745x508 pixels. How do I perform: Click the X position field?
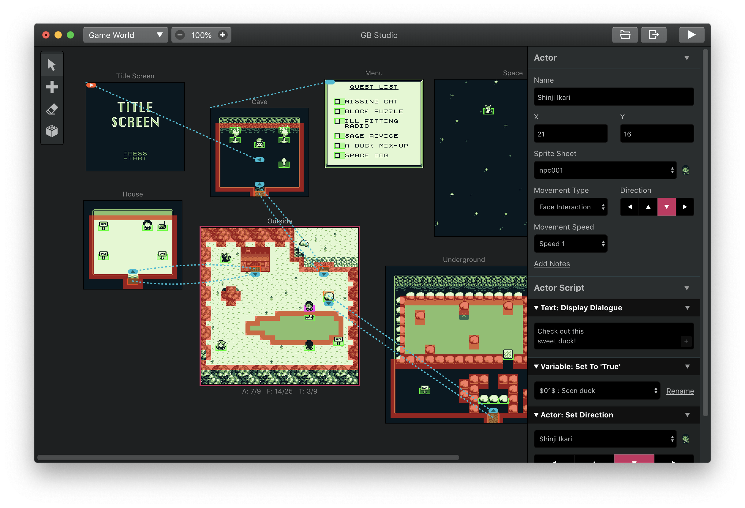click(x=571, y=134)
